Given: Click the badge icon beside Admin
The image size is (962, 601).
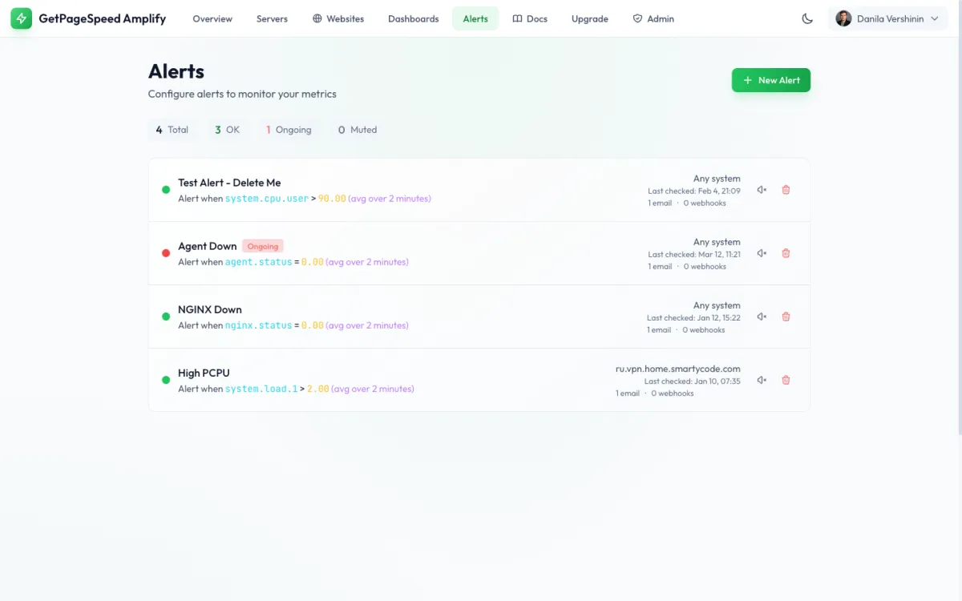Looking at the screenshot, I should (636, 18).
